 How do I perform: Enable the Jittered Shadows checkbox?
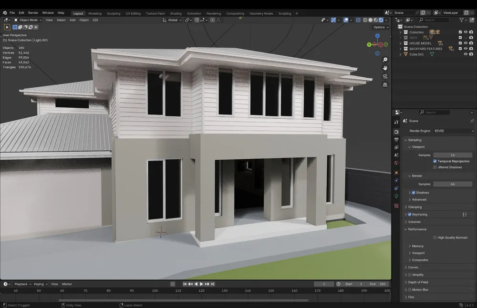435,167
